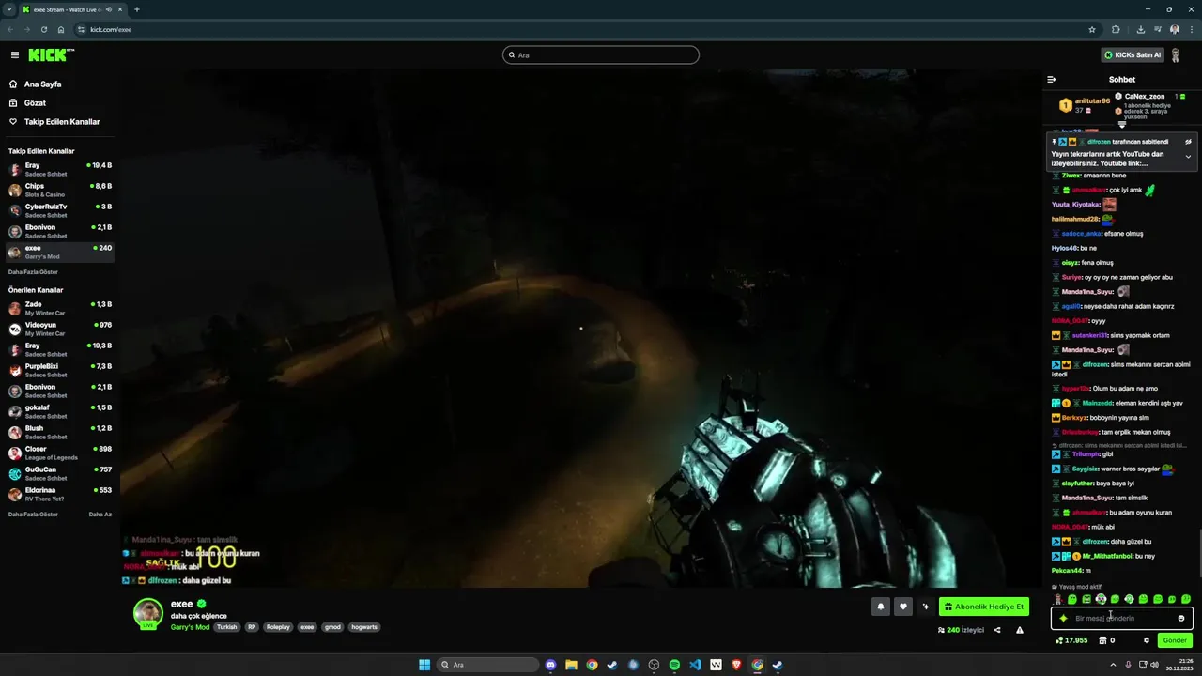This screenshot has width=1202, height=676.
Task: Reload the page
Action: click(44, 29)
